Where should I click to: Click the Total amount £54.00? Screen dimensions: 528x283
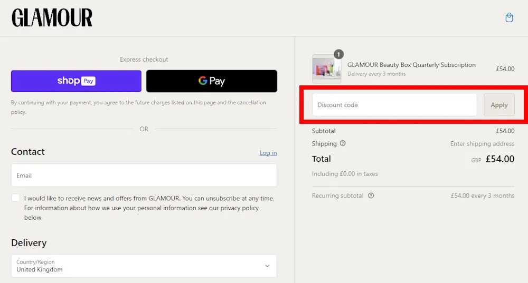tap(499, 159)
